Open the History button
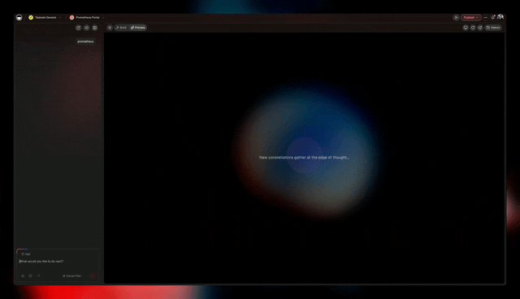 coord(493,28)
